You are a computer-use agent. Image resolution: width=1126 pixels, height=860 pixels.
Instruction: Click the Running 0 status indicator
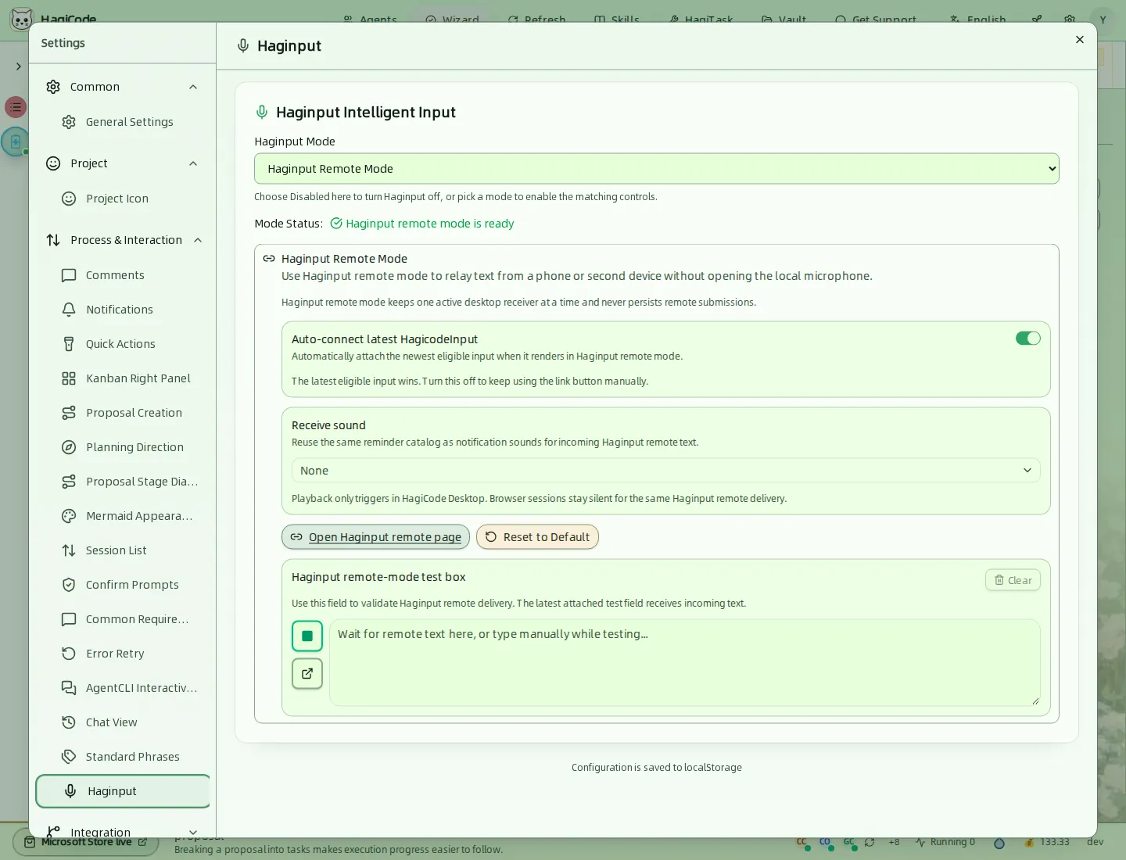(945, 842)
